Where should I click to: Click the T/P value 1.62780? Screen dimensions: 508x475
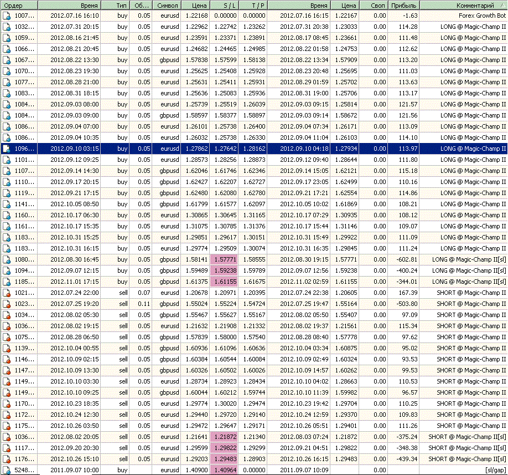(255, 193)
